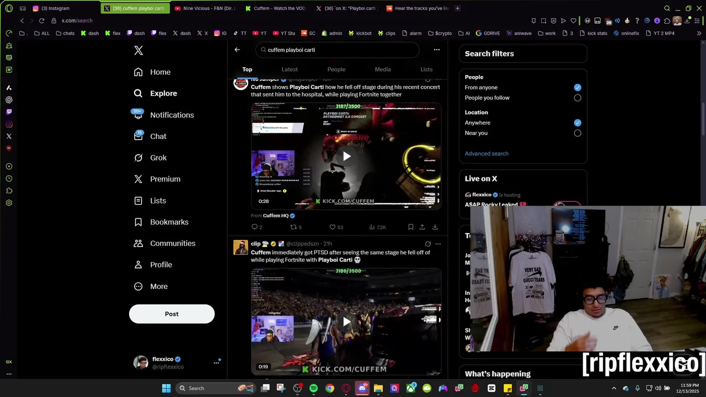
Task: Open flexxico account avatar in sidebar
Action: (141, 362)
